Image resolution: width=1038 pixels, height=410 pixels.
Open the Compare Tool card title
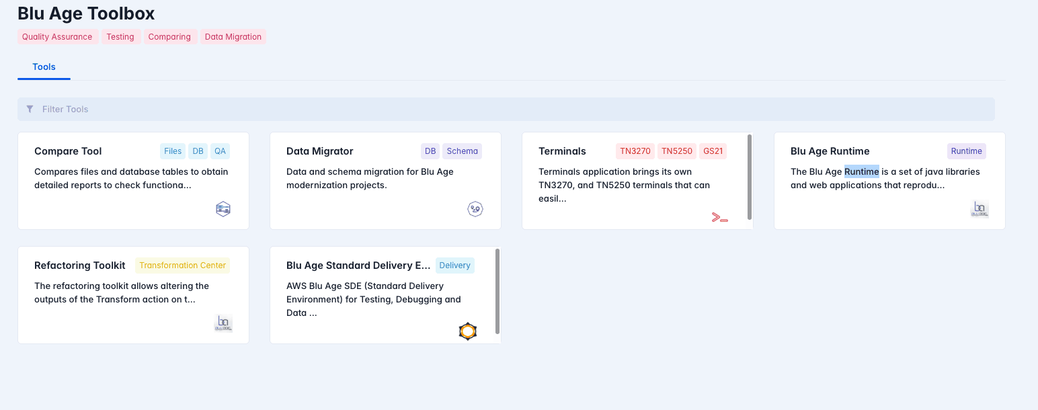coord(68,151)
